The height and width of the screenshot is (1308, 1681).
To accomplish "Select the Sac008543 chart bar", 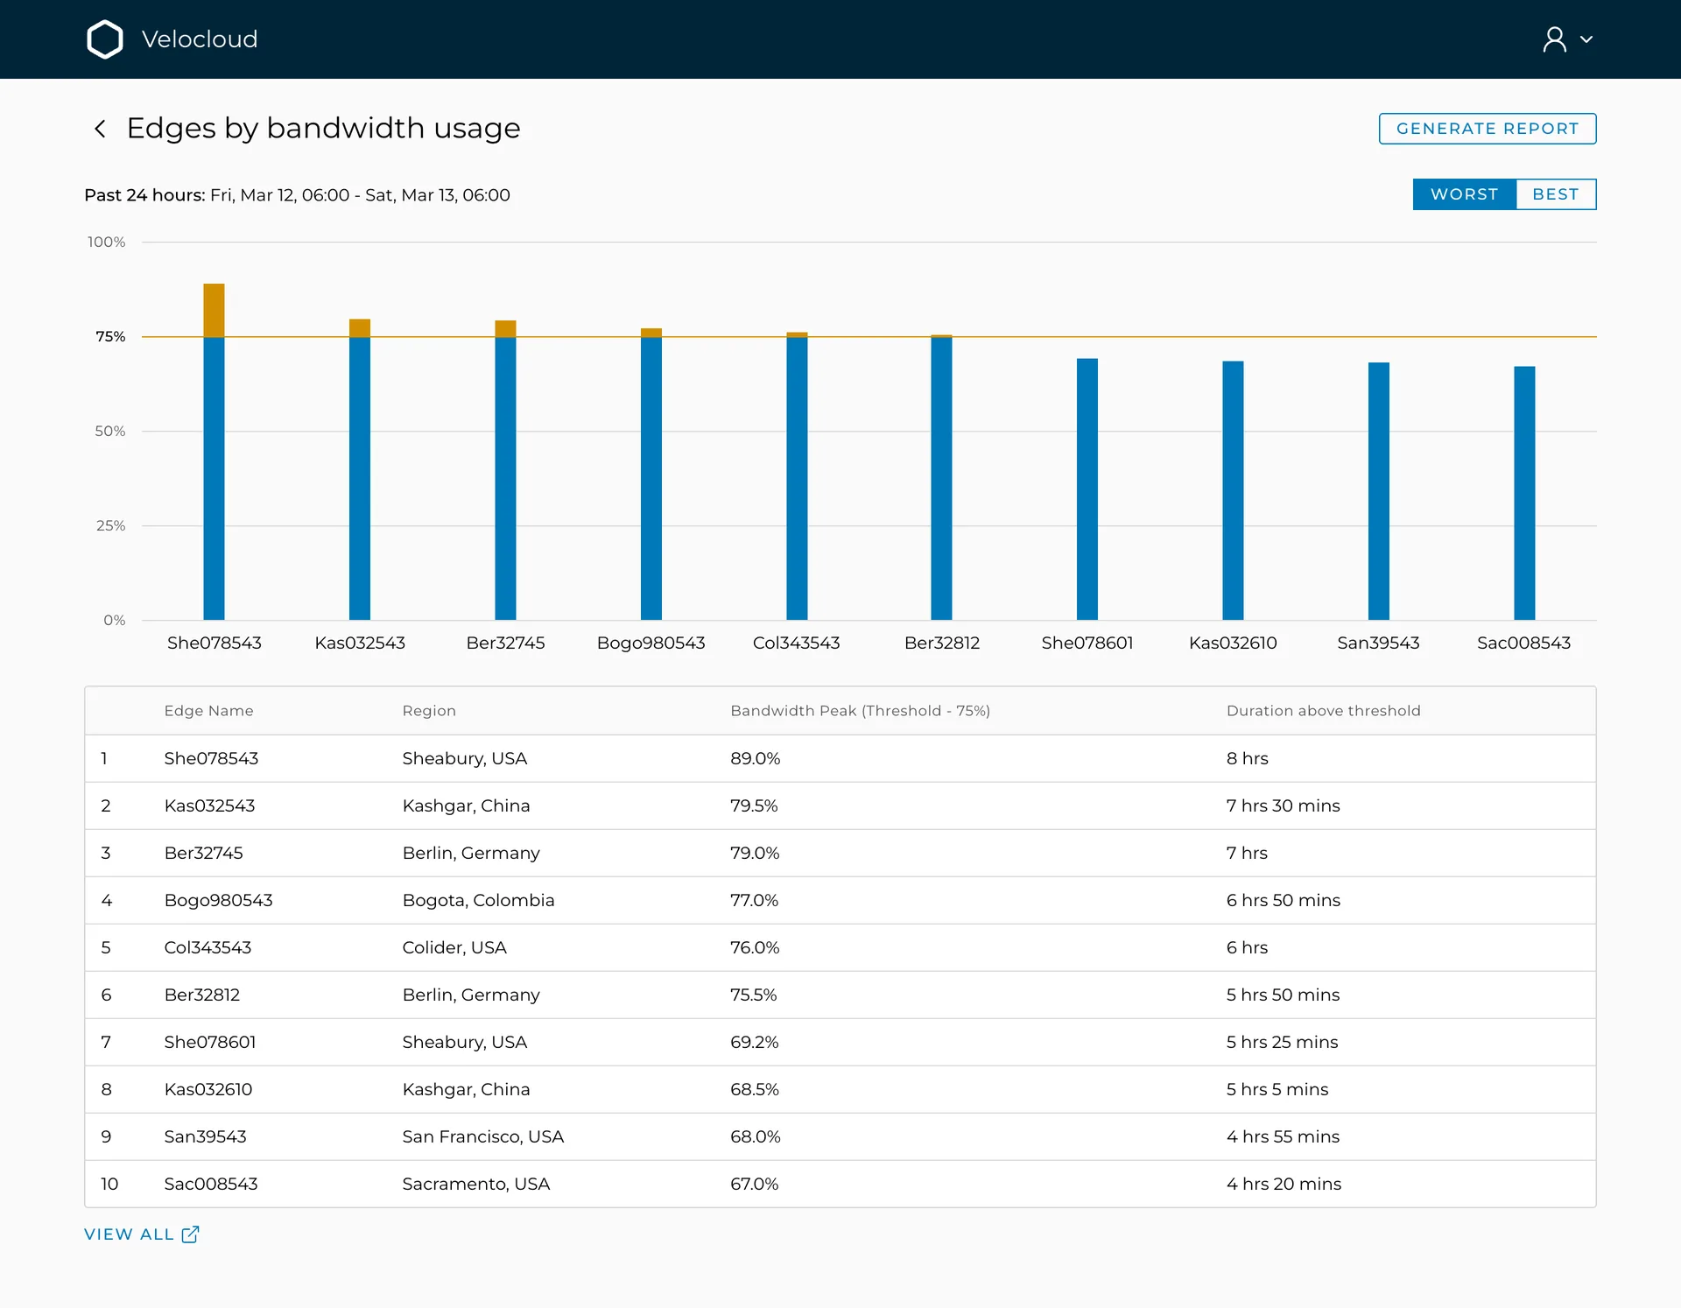I will [x=1524, y=493].
